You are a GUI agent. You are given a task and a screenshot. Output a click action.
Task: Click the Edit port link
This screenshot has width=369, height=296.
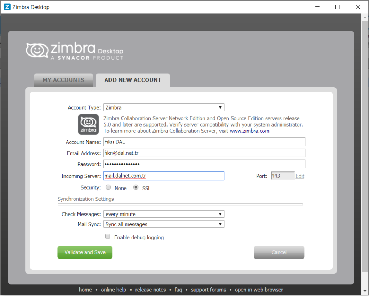[x=300, y=176]
